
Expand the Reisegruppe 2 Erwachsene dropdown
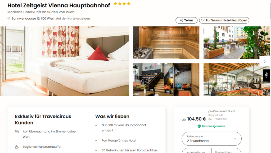pyautogui.click(x=211, y=139)
